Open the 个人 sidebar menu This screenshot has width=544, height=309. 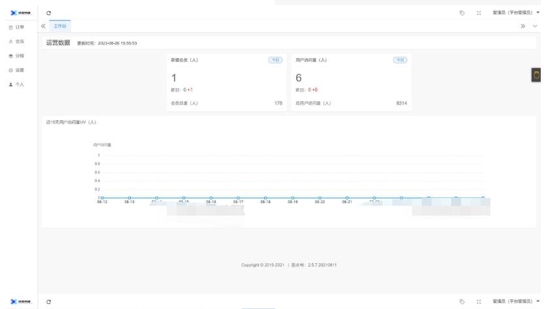16,84
